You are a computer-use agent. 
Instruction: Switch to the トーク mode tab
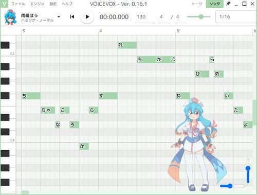click(x=197, y=4)
